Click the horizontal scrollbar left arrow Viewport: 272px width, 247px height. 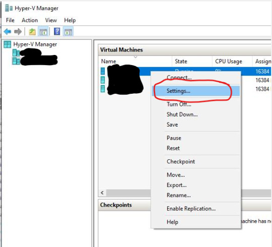click(x=102, y=193)
